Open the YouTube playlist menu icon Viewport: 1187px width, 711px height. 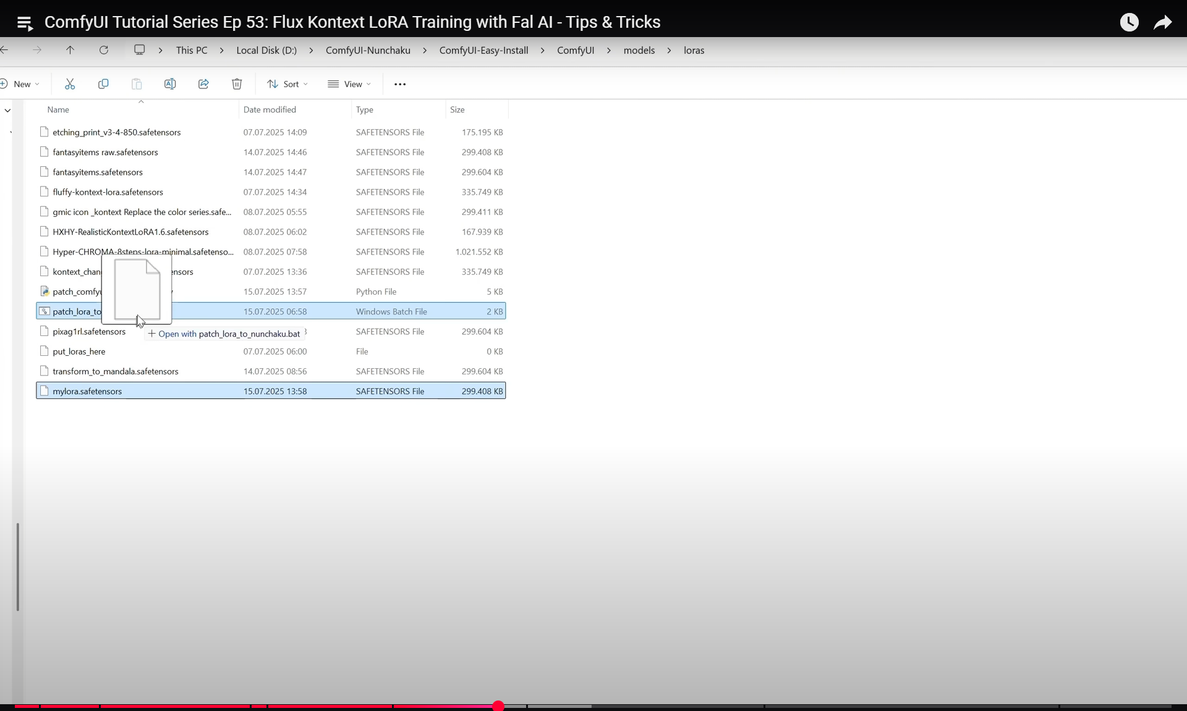[x=24, y=23]
